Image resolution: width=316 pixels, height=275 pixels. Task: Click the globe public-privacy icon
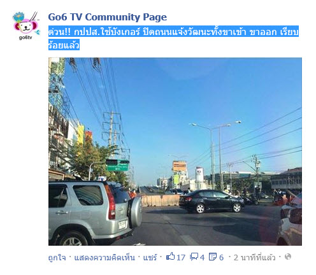click(x=288, y=257)
